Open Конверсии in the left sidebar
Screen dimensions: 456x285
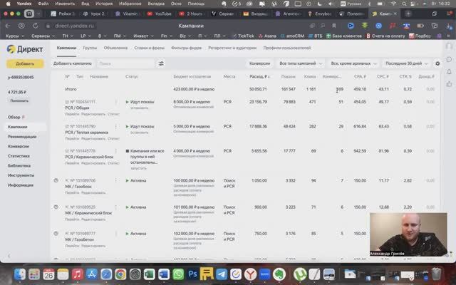pyautogui.click(x=19, y=146)
